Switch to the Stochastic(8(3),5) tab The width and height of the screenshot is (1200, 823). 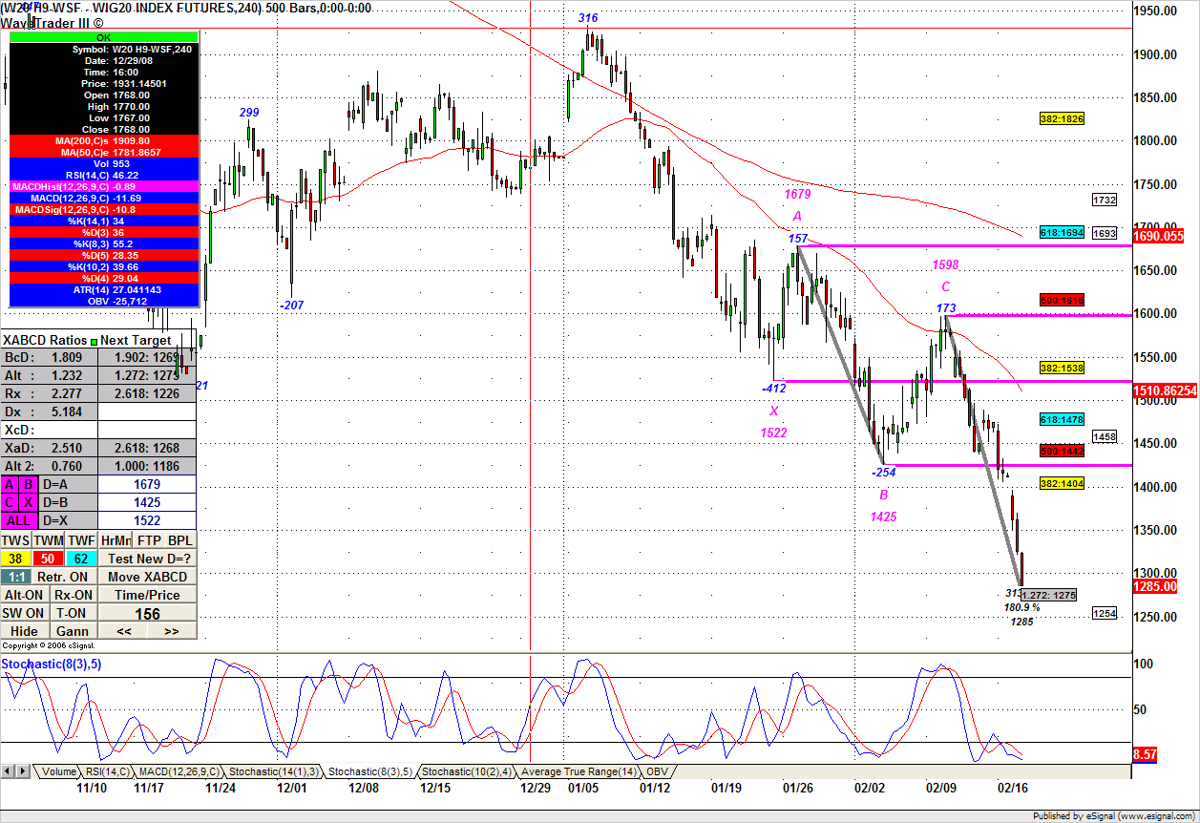pos(370,771)
